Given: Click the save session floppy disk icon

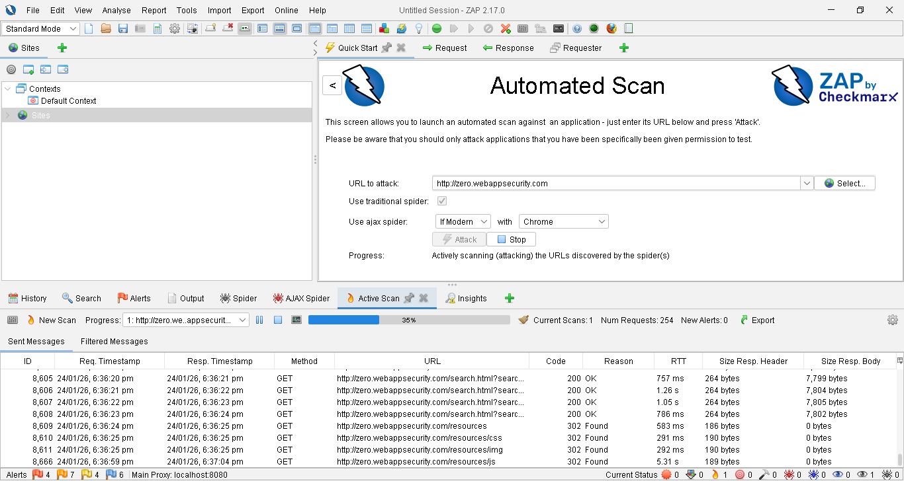Looking at the screenshot, I should click(x=123, y=28).
